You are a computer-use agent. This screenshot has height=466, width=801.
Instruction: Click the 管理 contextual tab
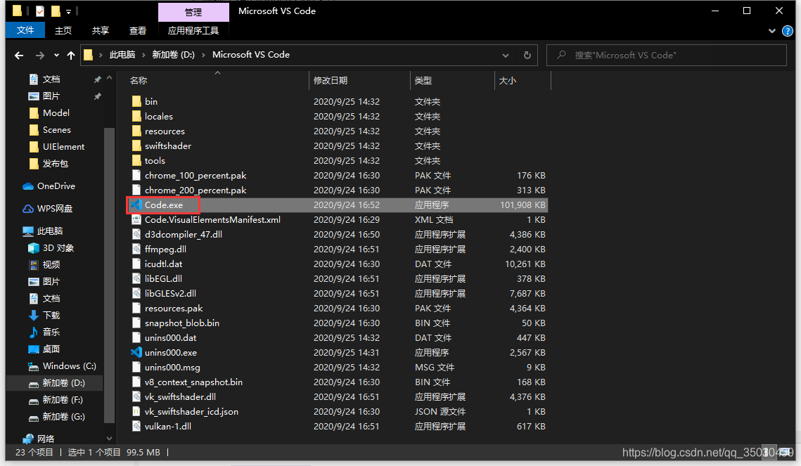click(193, 12)
